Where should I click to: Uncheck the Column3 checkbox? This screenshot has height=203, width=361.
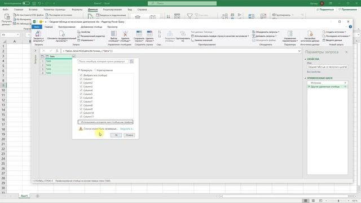click(81, 86)
